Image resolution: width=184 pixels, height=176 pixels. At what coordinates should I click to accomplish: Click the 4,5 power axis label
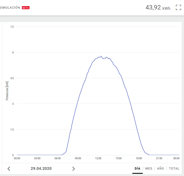[12, 78]
